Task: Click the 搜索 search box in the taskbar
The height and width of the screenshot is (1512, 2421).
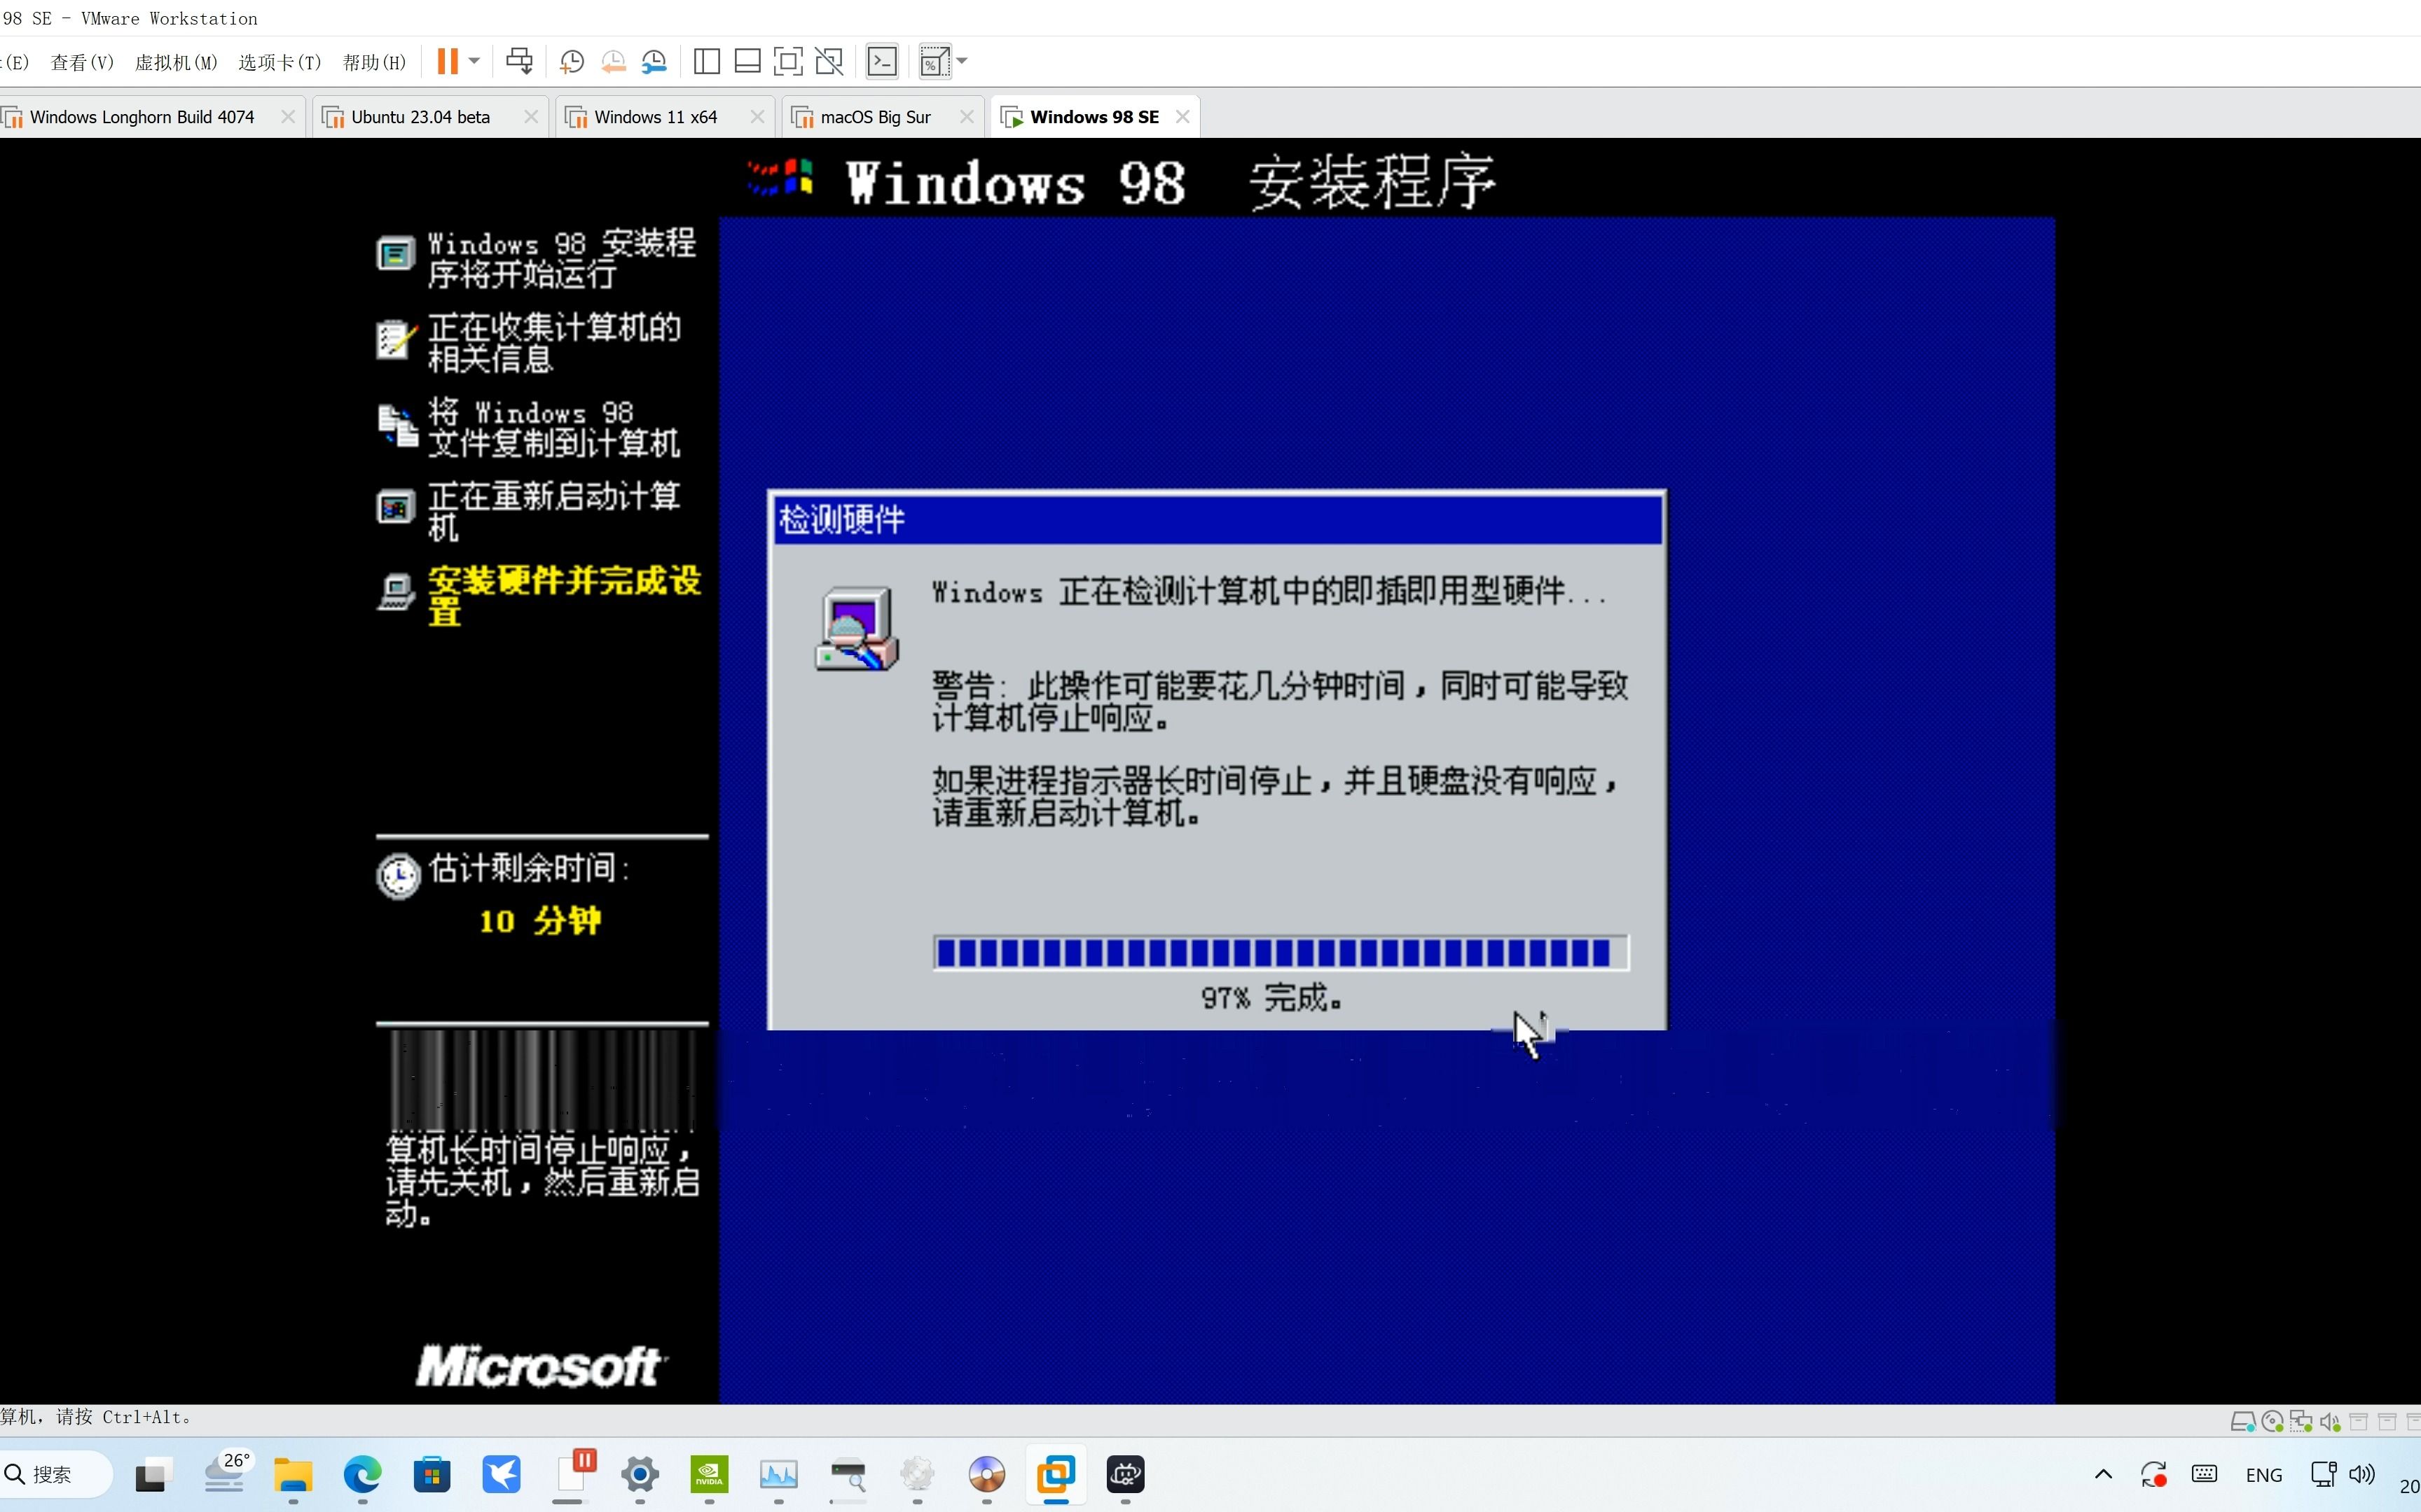Action: [x=55, y=1475]
